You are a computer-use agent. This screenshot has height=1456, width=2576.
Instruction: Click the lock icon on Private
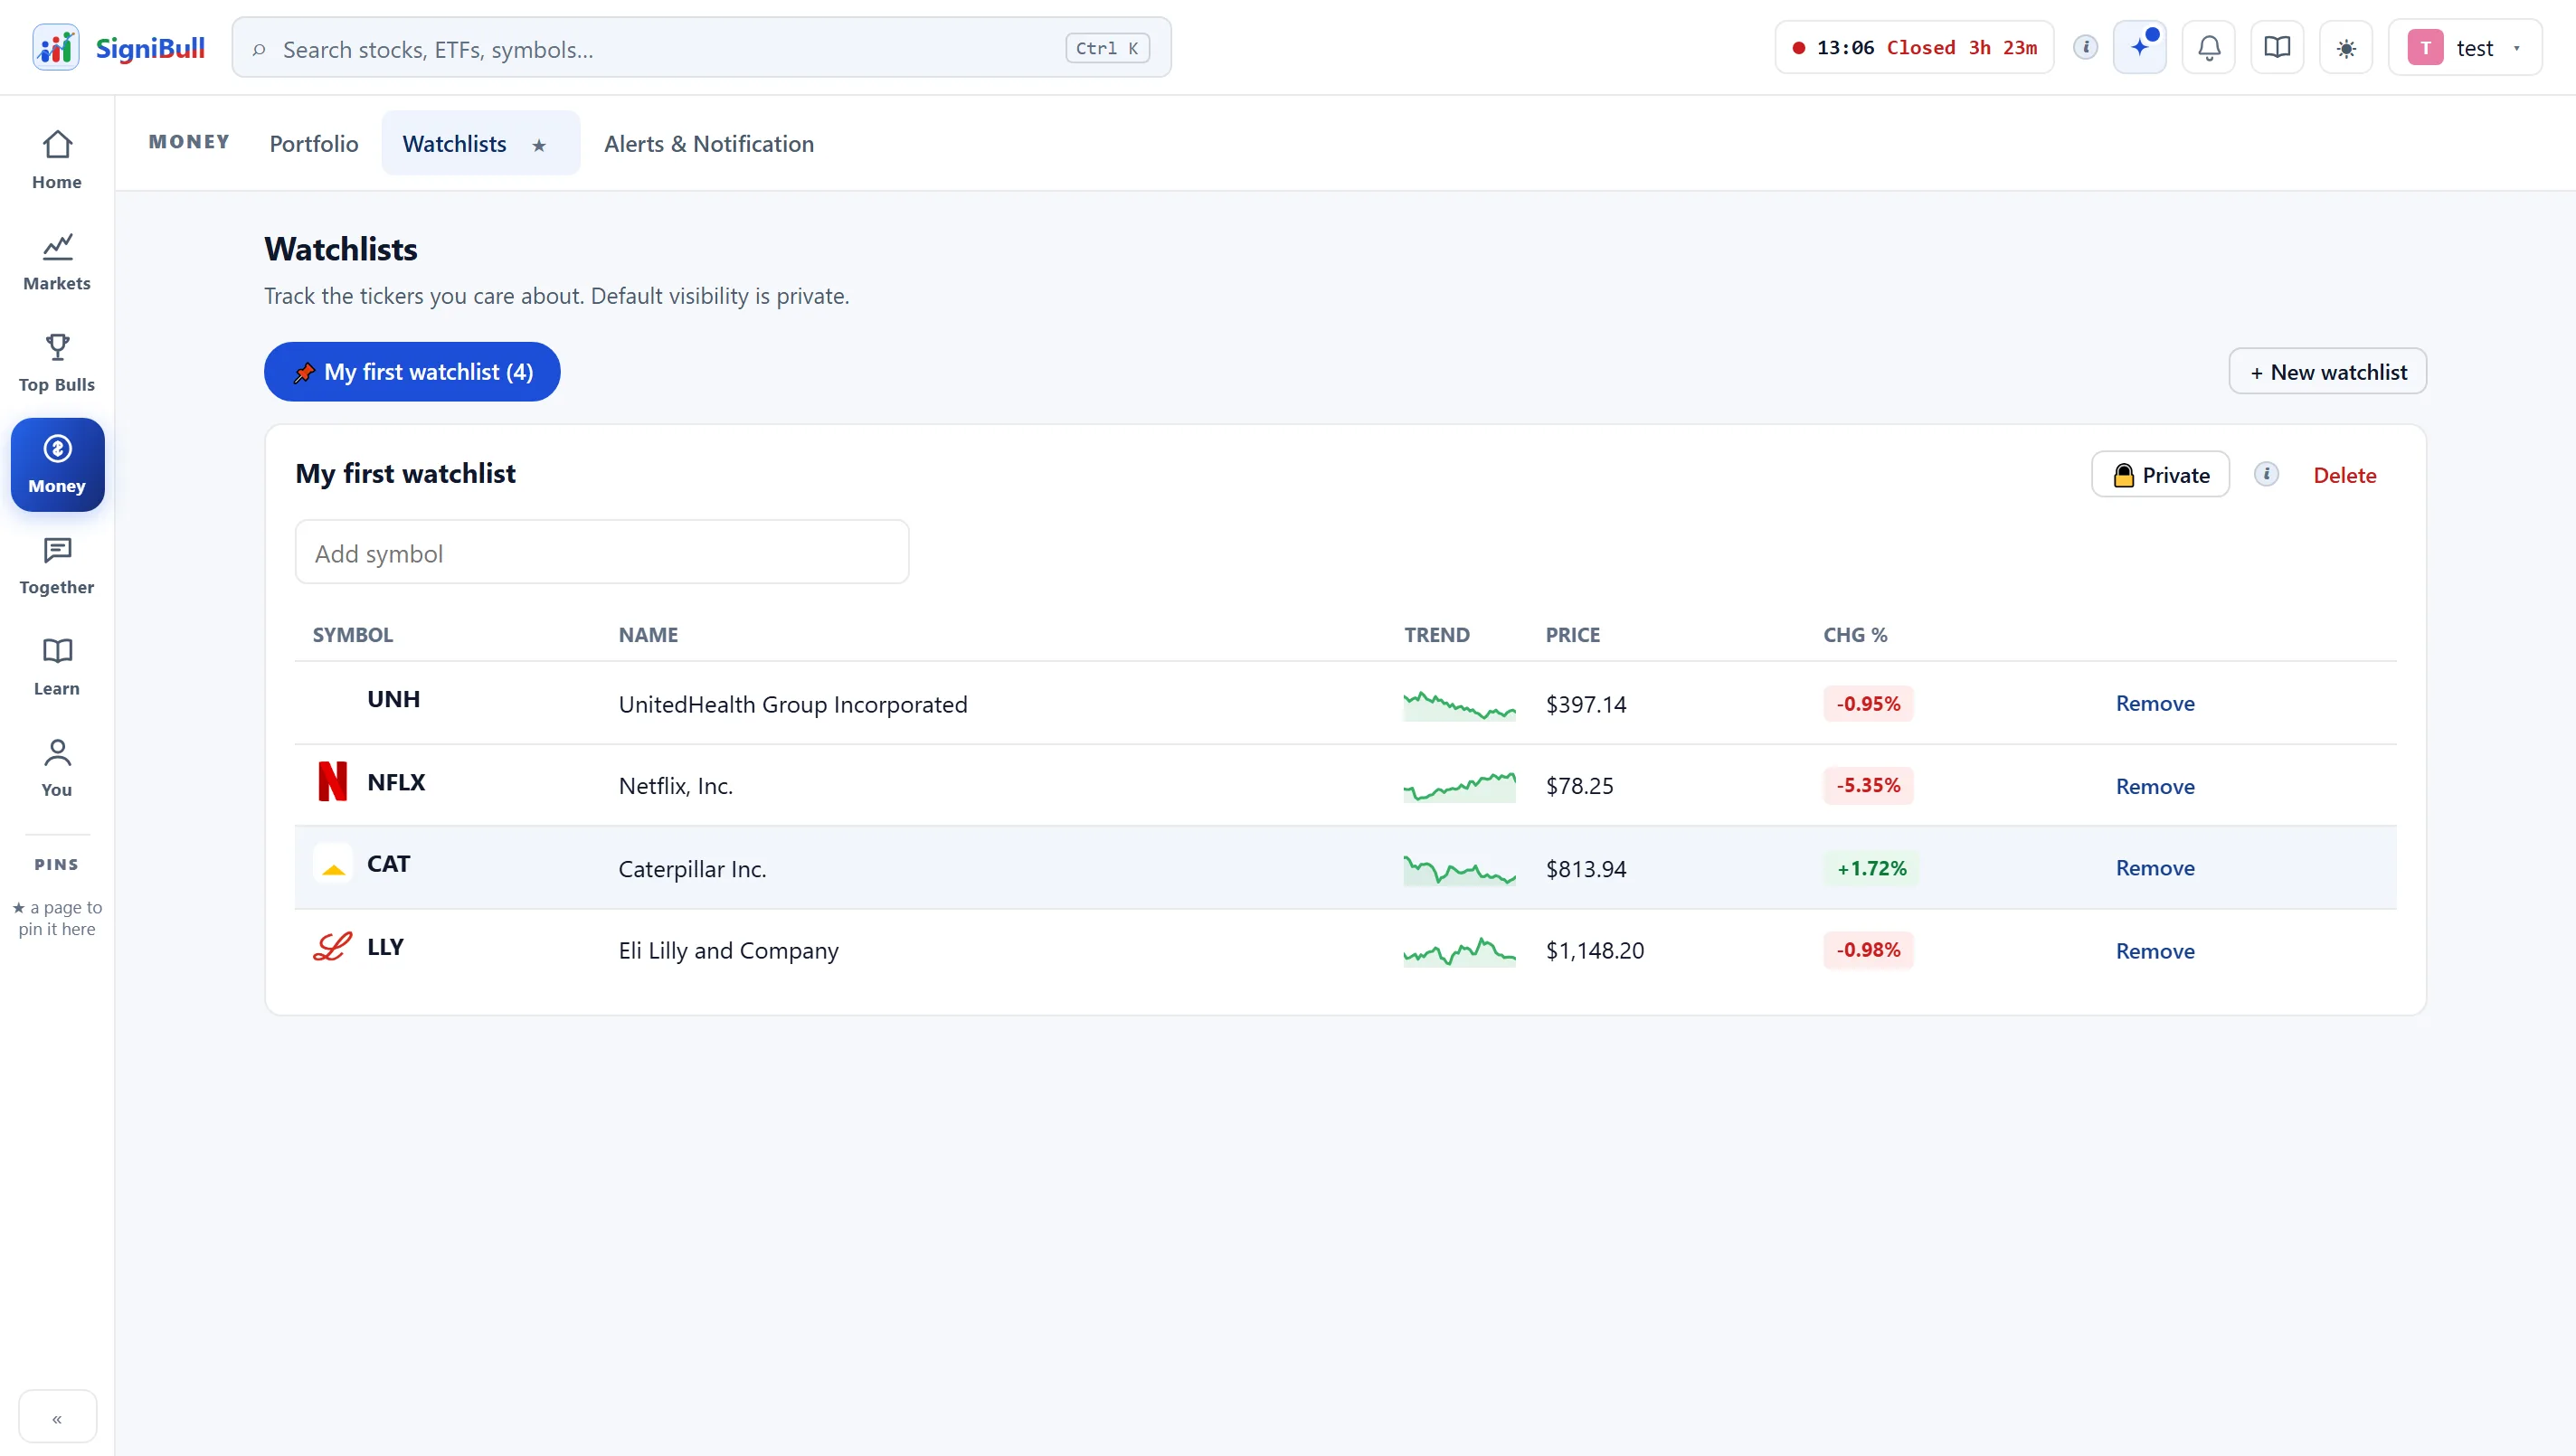coord(2123,475)
